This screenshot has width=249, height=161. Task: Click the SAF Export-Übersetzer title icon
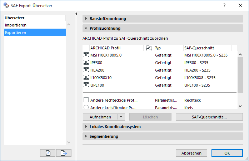tap(6, 6)
